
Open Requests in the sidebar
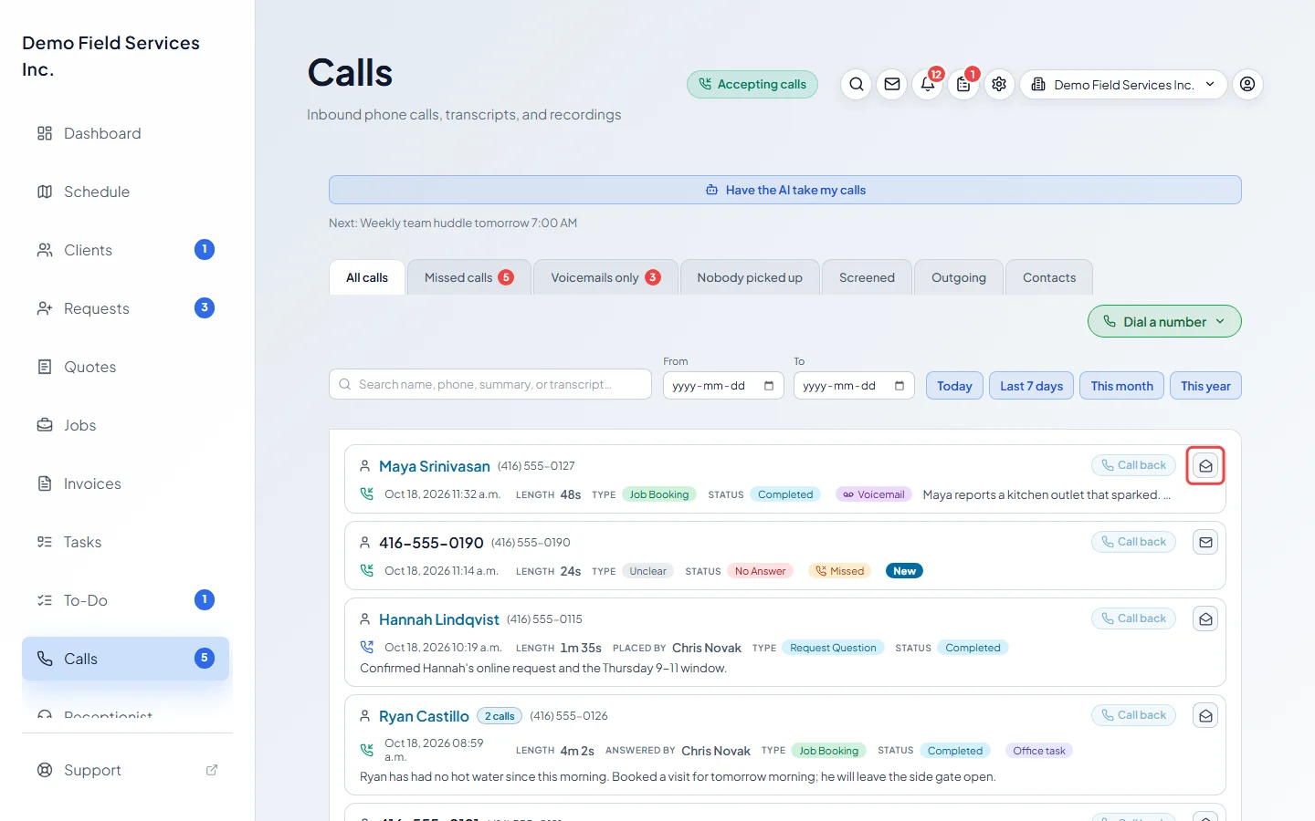(126, 308)
